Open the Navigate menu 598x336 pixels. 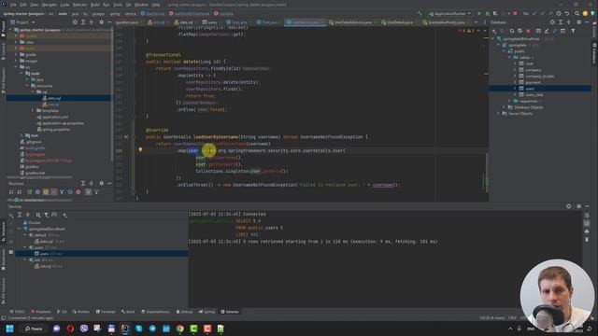[x=50, y=5]
